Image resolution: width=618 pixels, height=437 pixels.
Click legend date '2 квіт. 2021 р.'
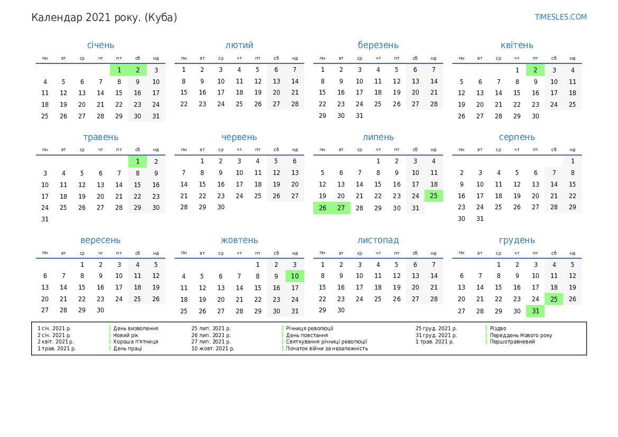pos(56,342)
